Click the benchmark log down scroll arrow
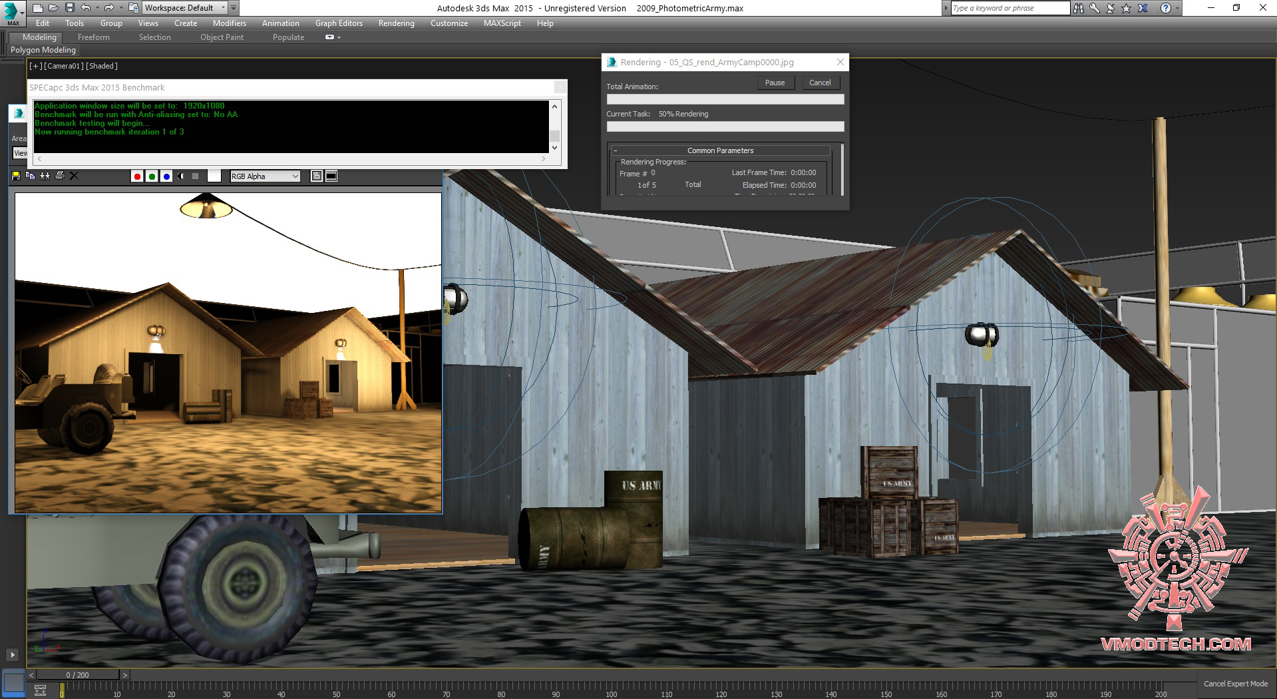The image size is (1277, 699). (554, 148)
